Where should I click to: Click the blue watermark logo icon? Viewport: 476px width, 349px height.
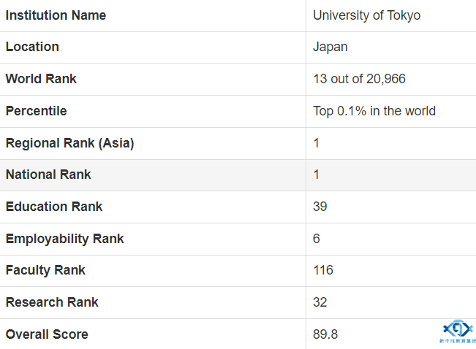pos(458,329)
